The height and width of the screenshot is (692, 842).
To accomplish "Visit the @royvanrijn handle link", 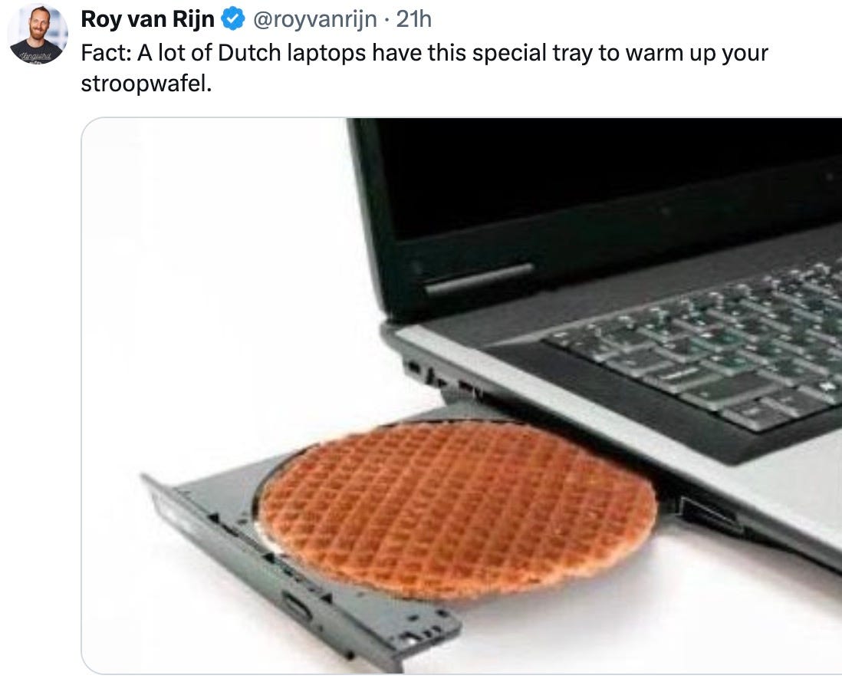I will (314, 19).
